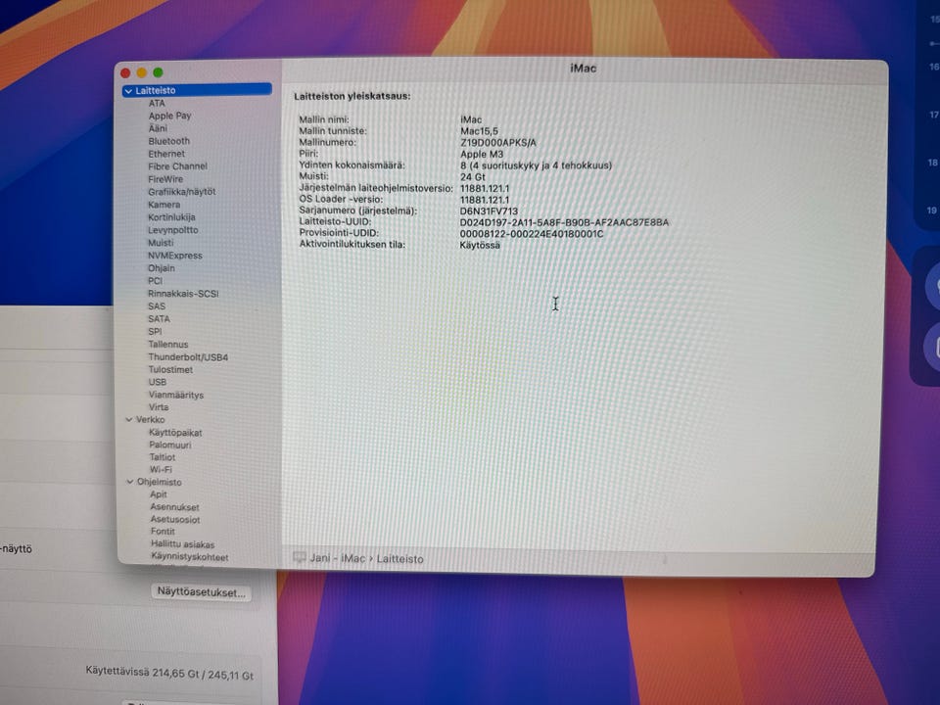Screen dimensions: 940x705
Task: Select Vianmääritys in the sidebar
Action: coord(175,395)
